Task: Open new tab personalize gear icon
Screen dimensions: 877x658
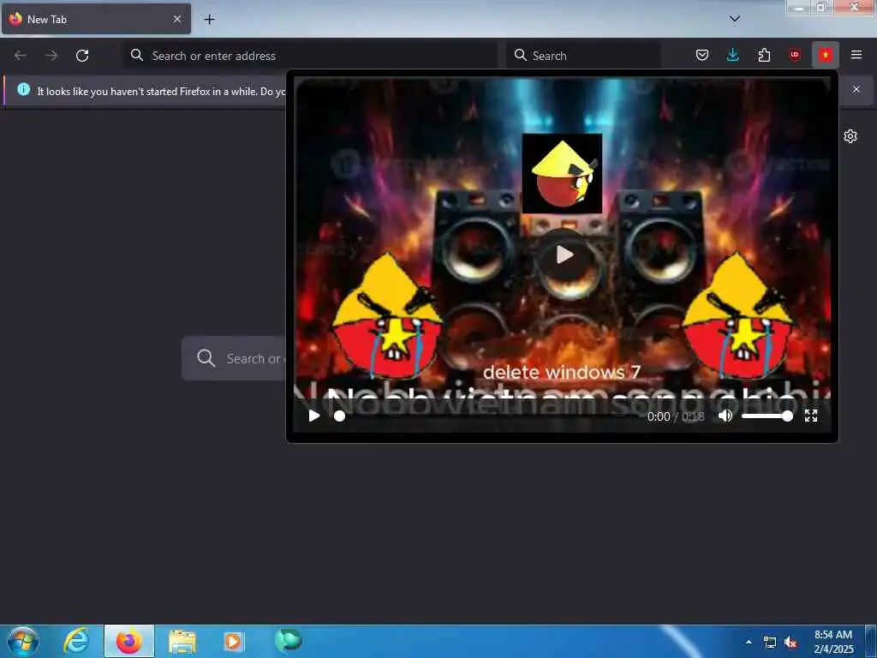Action: (x=850, y=136)
